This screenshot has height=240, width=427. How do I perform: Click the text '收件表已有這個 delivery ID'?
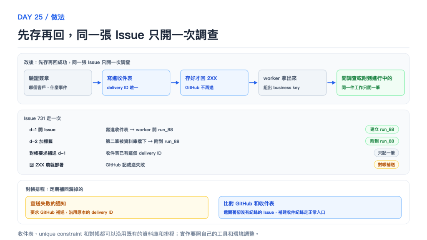pyautogui.click(x=133, y=153)
